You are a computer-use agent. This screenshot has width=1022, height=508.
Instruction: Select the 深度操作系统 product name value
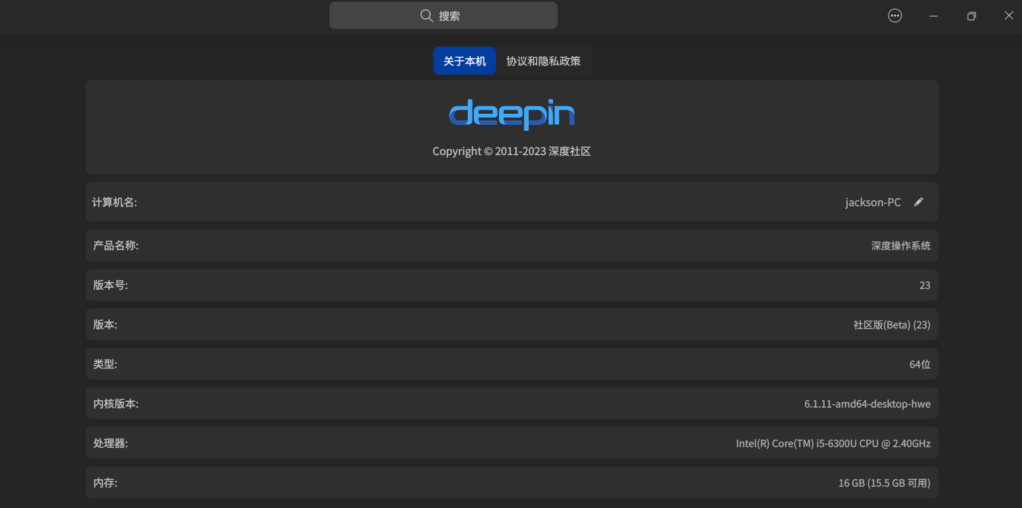pos(901,246)
